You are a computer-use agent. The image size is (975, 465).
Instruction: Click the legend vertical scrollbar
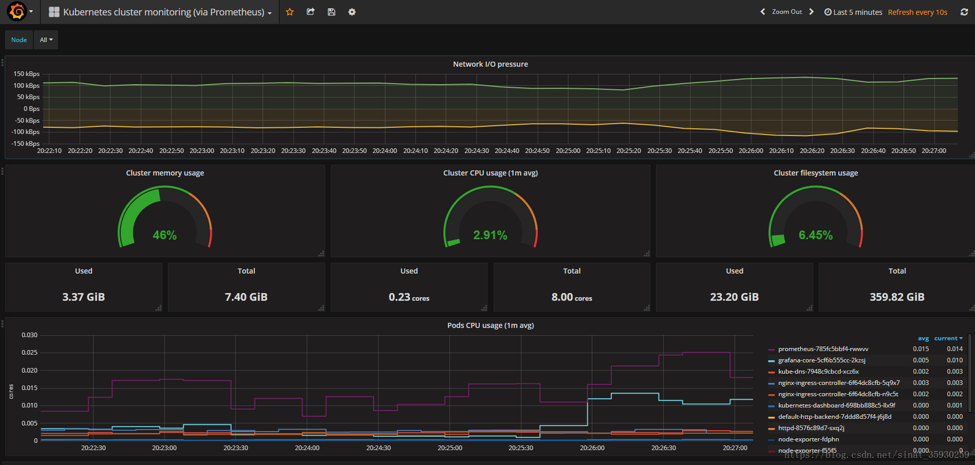[970, 373]
